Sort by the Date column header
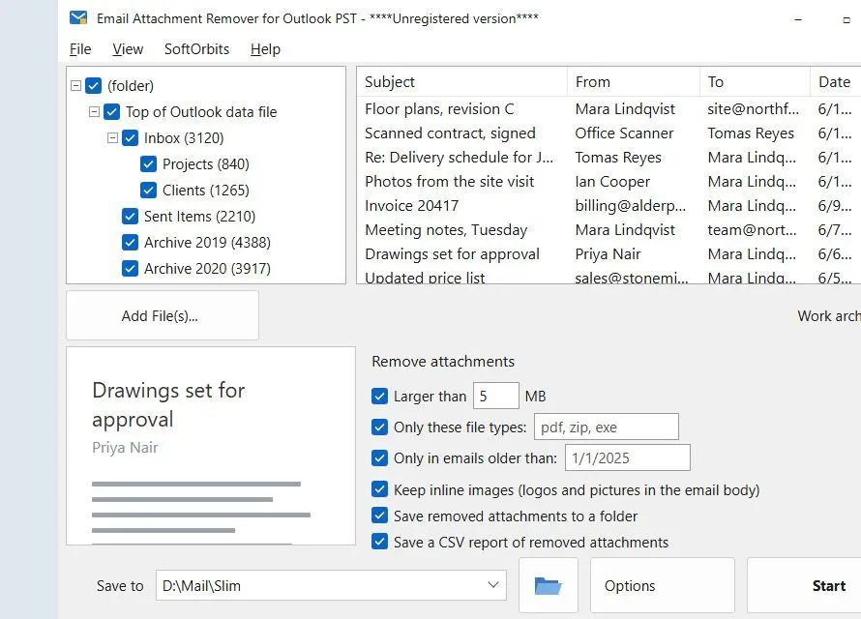 coord(836,82)
